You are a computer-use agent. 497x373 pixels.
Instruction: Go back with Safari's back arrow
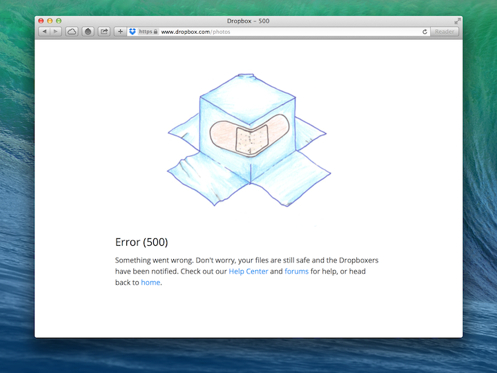pos(44,31)
